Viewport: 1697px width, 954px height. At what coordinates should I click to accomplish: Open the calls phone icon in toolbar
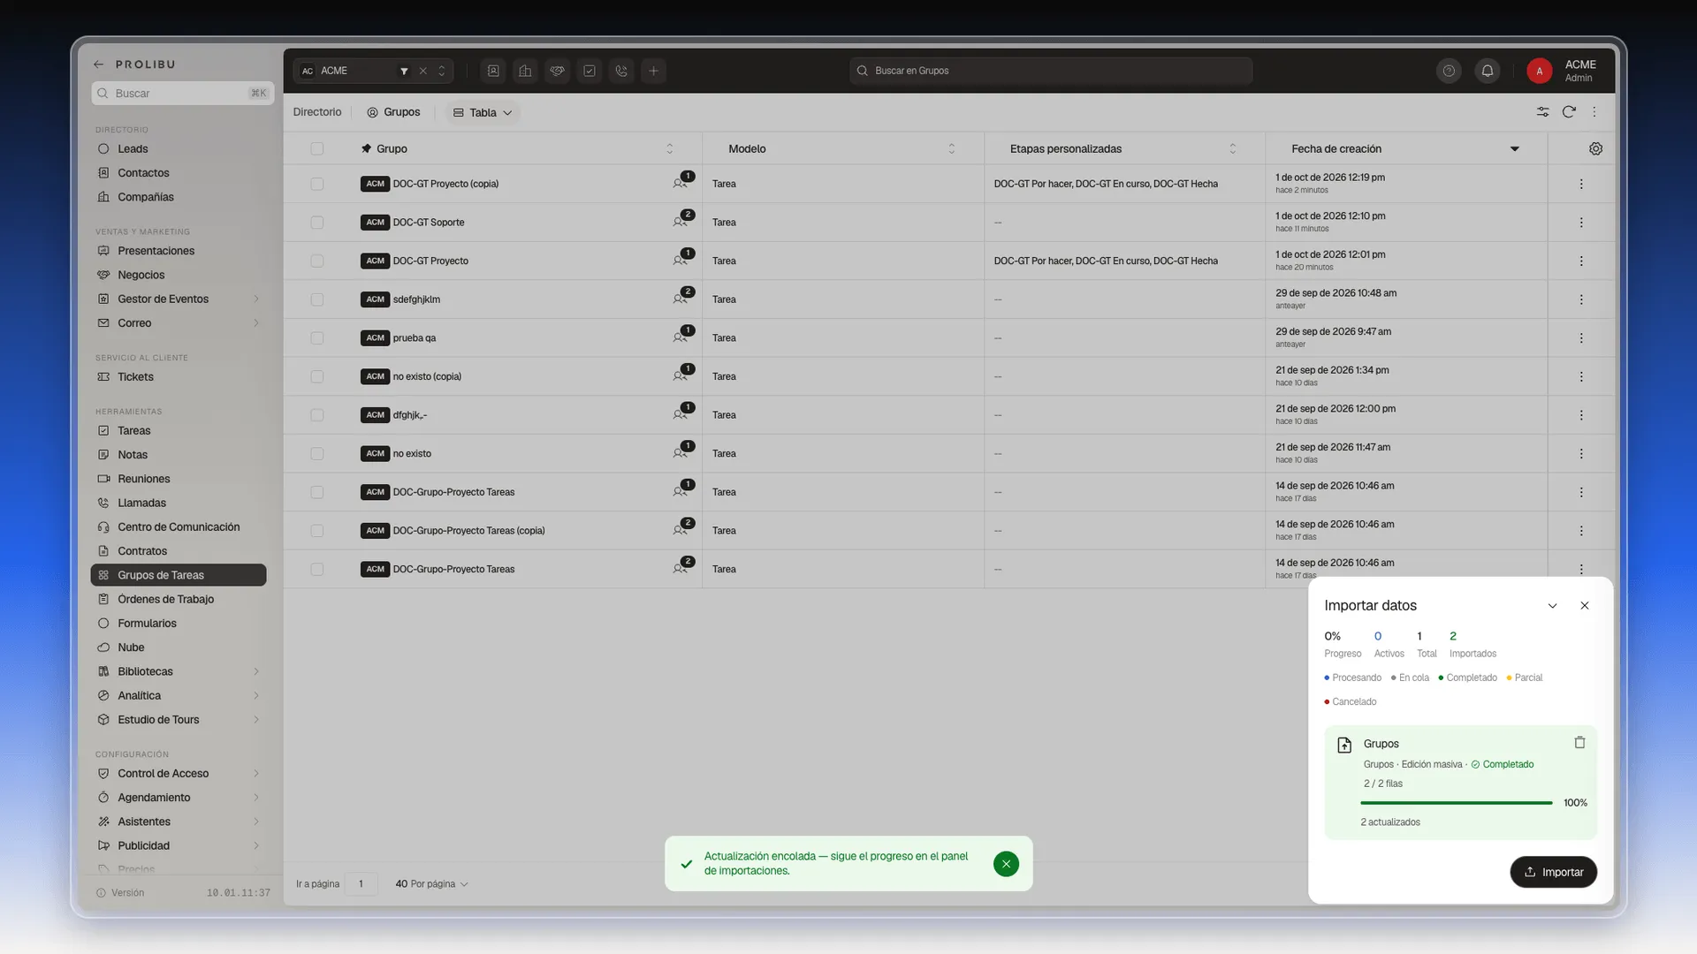tap(621, 71)
